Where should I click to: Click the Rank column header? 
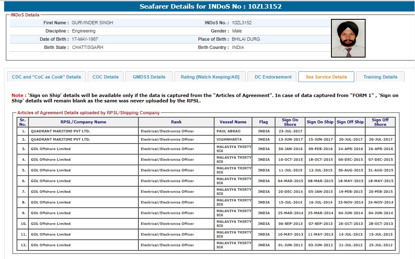[176, 122]
